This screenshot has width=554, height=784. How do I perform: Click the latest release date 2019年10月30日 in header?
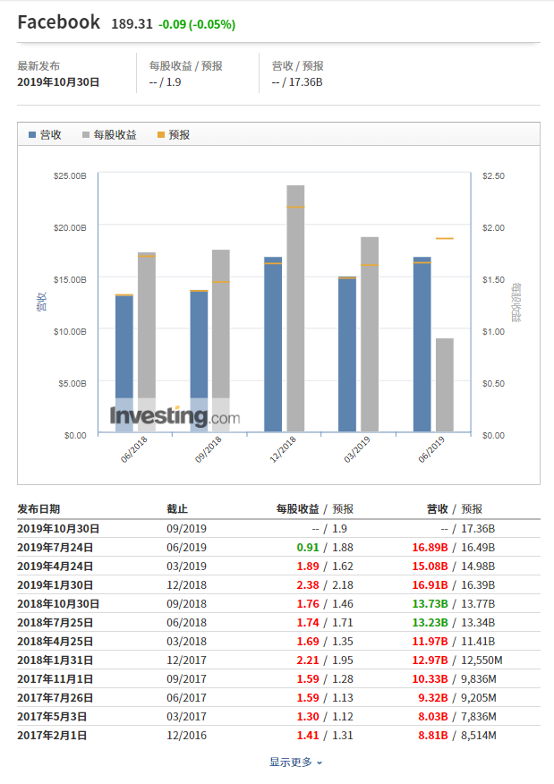click(x=58, y=82)
